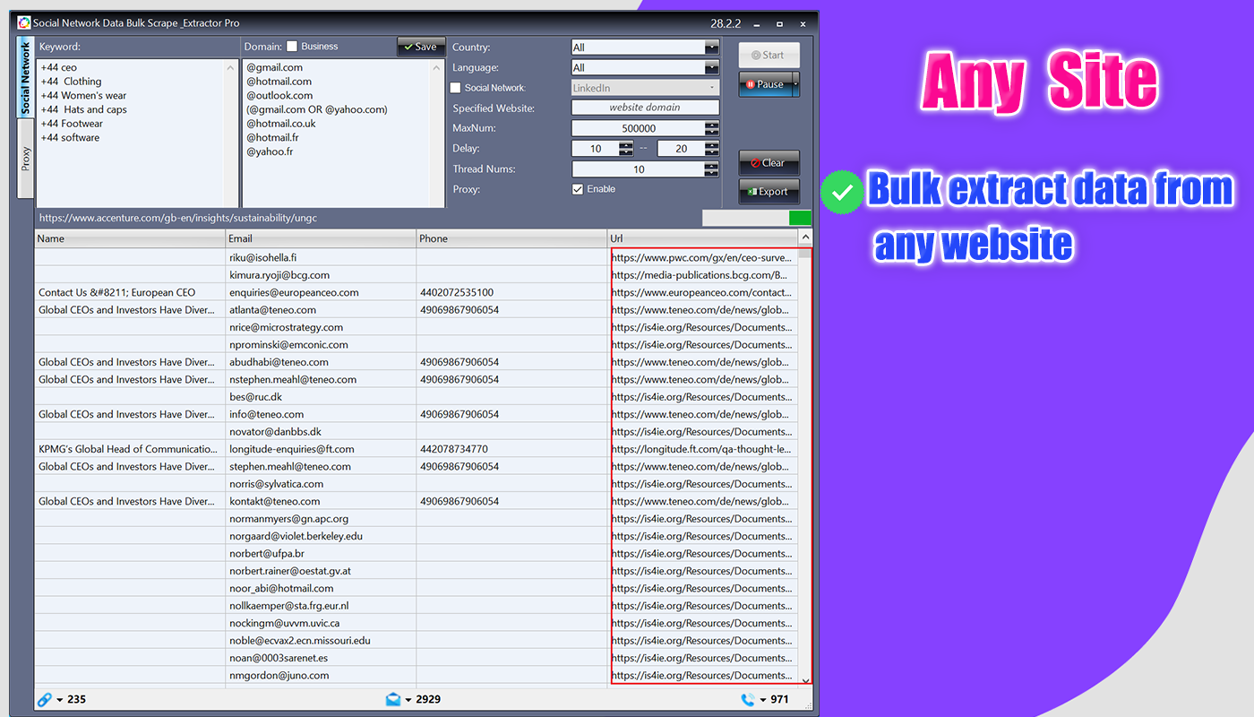
Task: Open the Pause button dropdown arrow
Action: pyautogui.click(x=794, y=84)
